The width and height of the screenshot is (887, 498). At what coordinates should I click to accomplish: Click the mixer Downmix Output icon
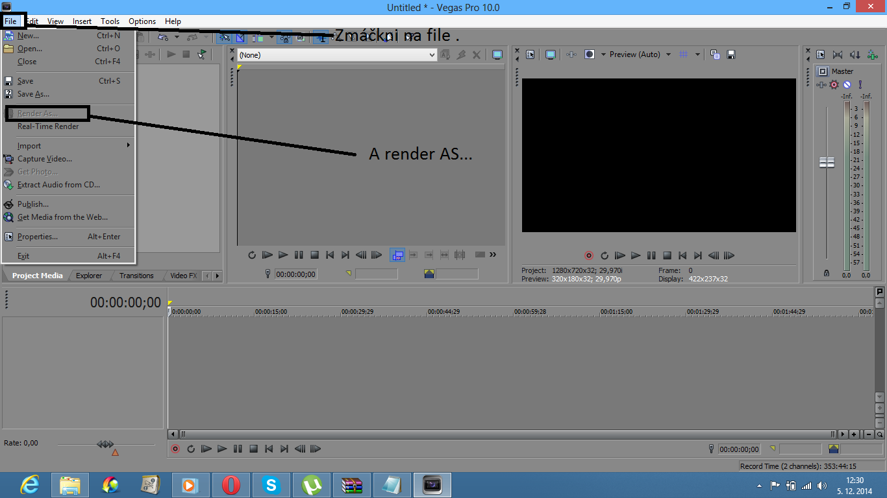tap(838, 54)
